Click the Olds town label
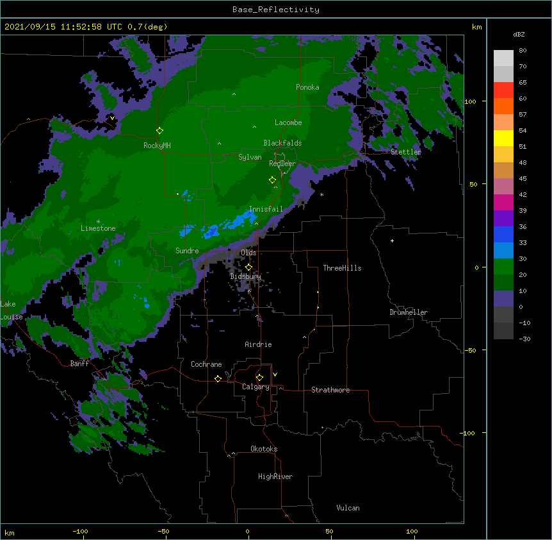This screenshot has height=540, width=552. (x=248, y=253)
